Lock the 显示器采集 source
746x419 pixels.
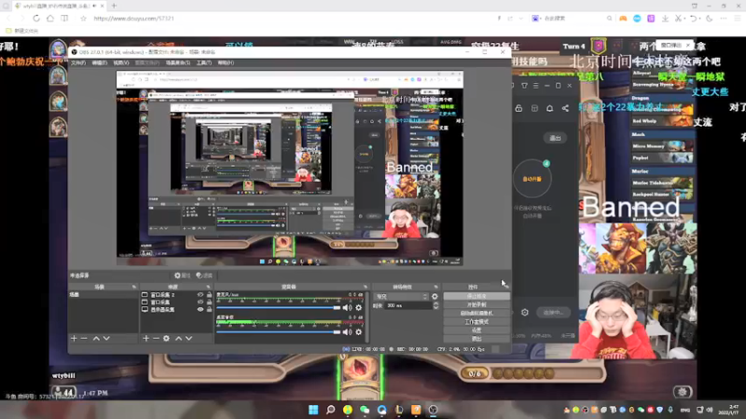(x=209, y=309)
